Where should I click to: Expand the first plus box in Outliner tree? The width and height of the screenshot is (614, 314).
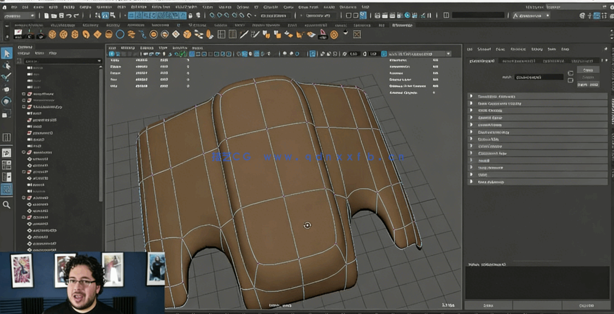tap(24, 94)
